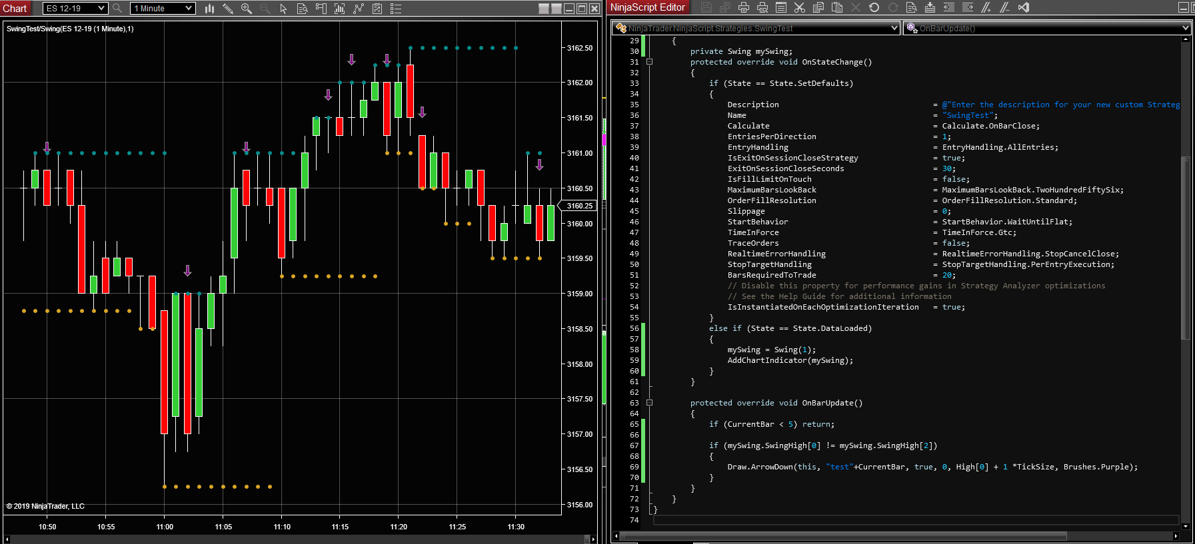Screen dimensions: 1195x544
Task: Click the chart scrollbar left arrow
Action: [x=7, y=539]
